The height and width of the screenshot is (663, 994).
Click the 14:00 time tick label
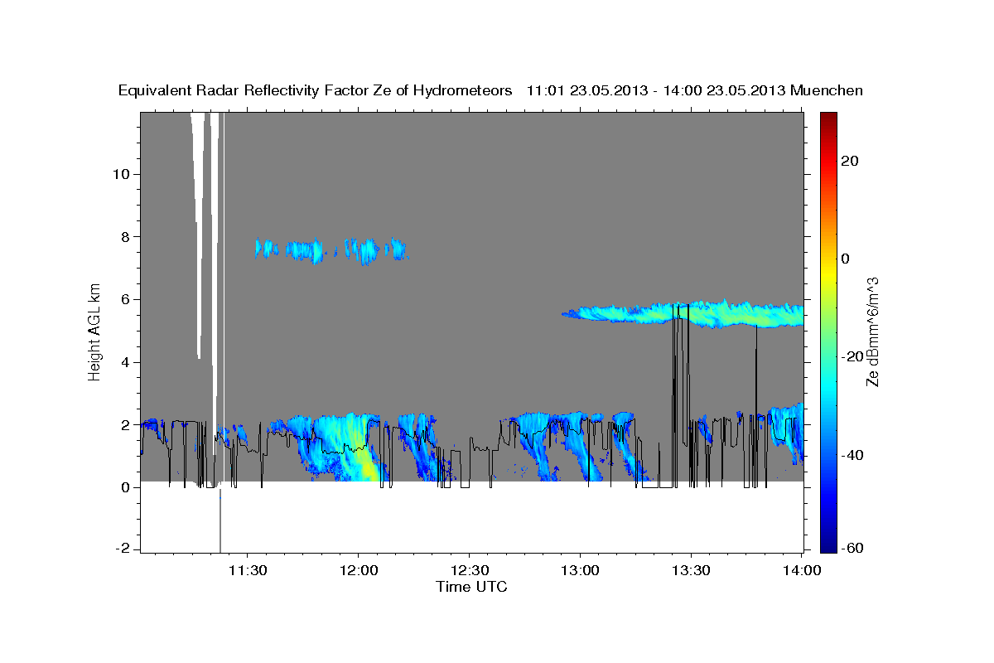[x=802, y=570]
